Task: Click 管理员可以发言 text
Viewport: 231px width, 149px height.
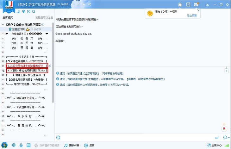Action: 44,18
